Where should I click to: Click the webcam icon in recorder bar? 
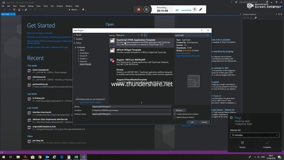click(x=194, y=9)
